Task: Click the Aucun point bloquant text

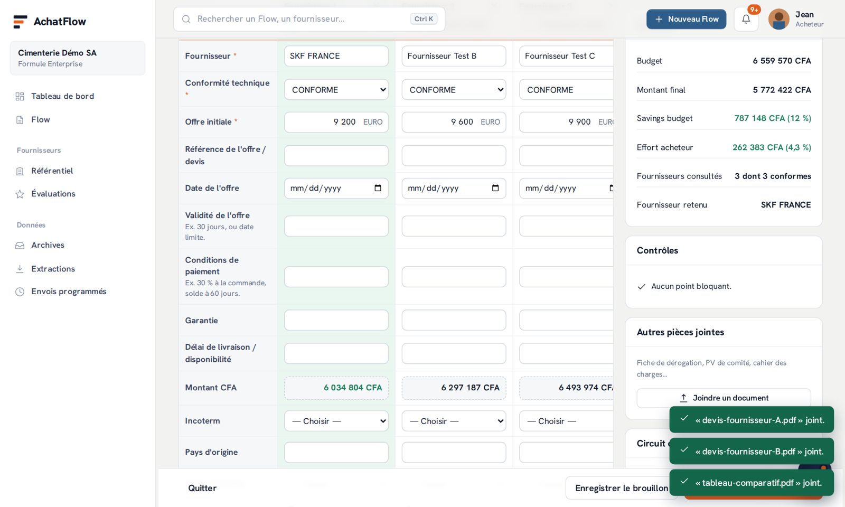Action: pos(691,286)
